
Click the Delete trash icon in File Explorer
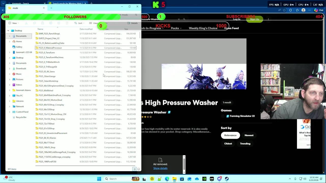67,23
